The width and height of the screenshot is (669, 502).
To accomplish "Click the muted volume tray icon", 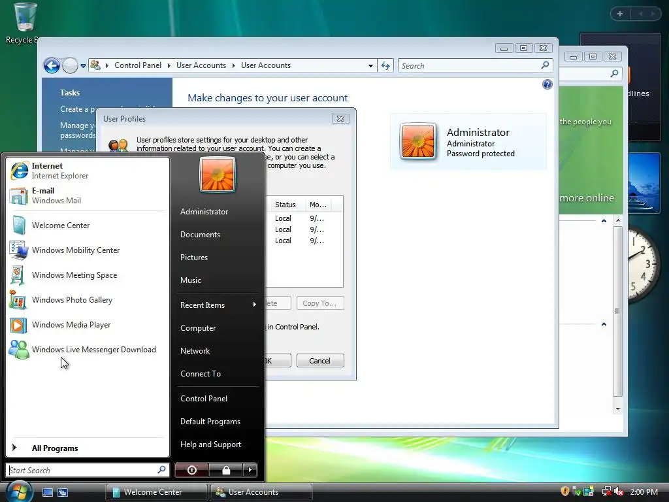I will [619, 492].
